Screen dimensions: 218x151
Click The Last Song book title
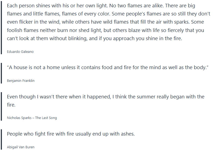tap(46, 118)
